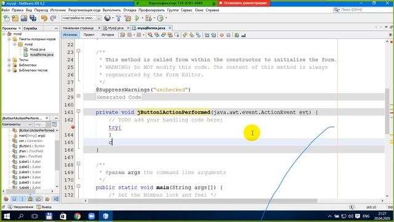Toggle sort by source in Navigator
The image size is (394, 222).
56,199
